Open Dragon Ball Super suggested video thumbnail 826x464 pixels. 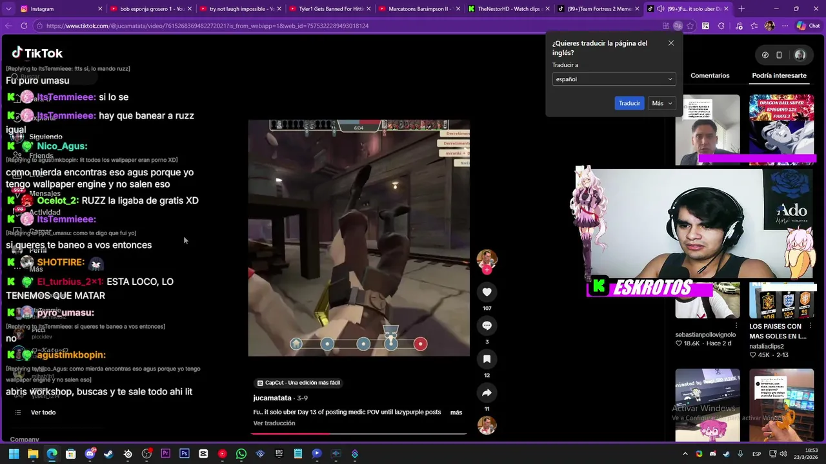[781, 130]
